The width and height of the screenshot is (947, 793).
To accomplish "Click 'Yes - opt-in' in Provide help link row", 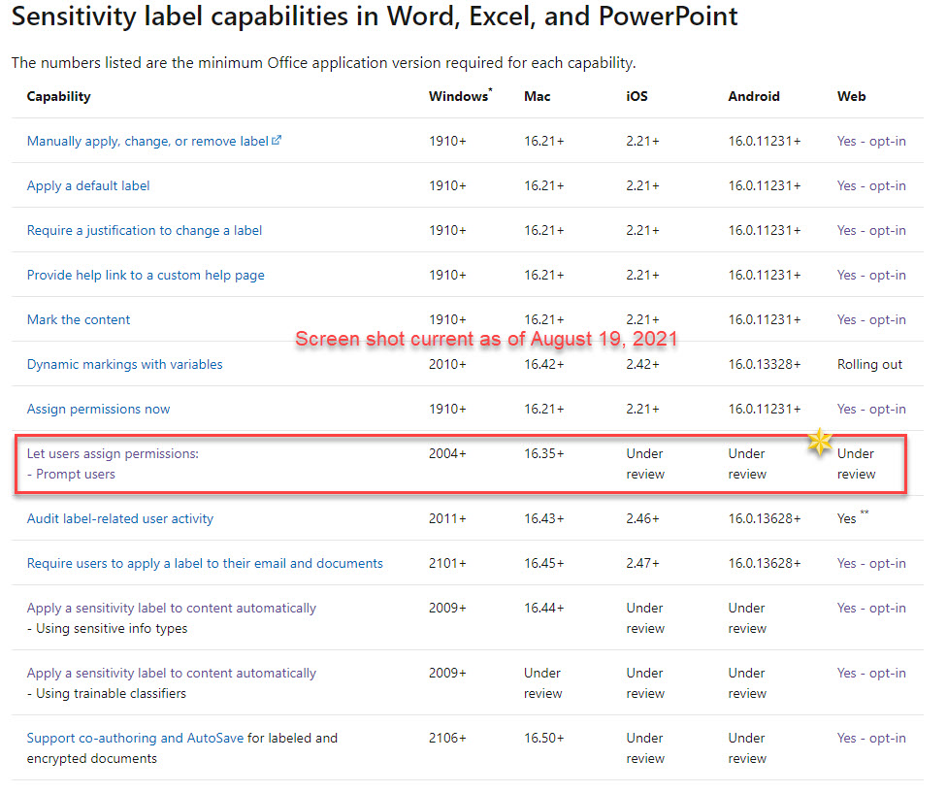I will [871, 276].
